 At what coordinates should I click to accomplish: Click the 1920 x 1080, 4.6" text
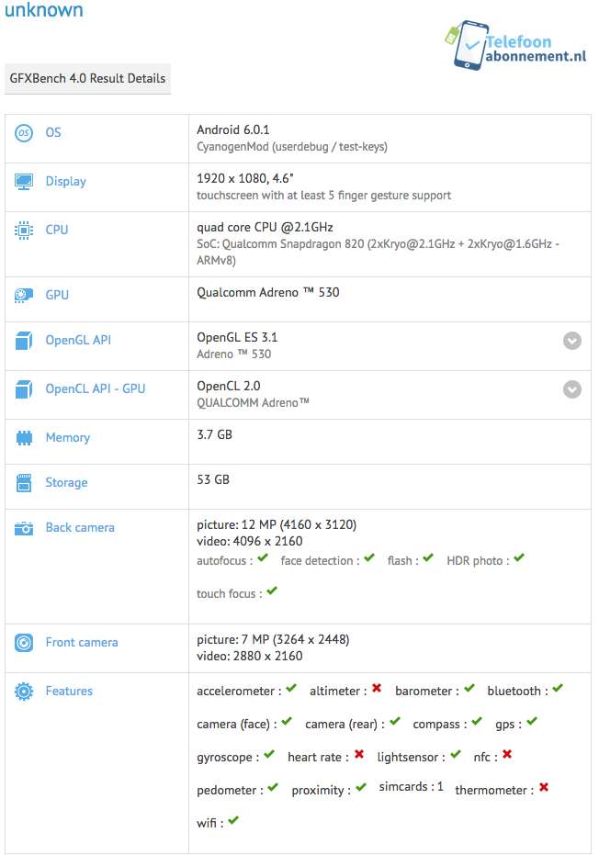pos(245,178)
